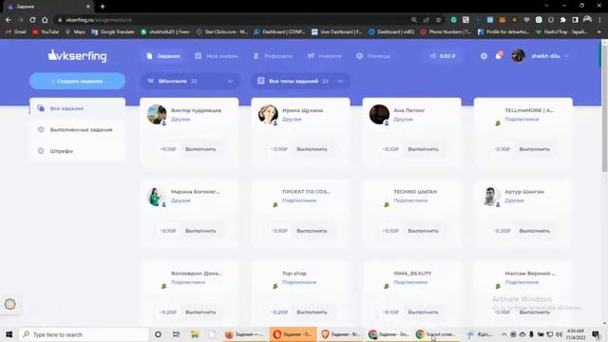Expand the ВКонтакте network dropdown
This screenshot has width=608, height=342.
click(x=190, y=81)
